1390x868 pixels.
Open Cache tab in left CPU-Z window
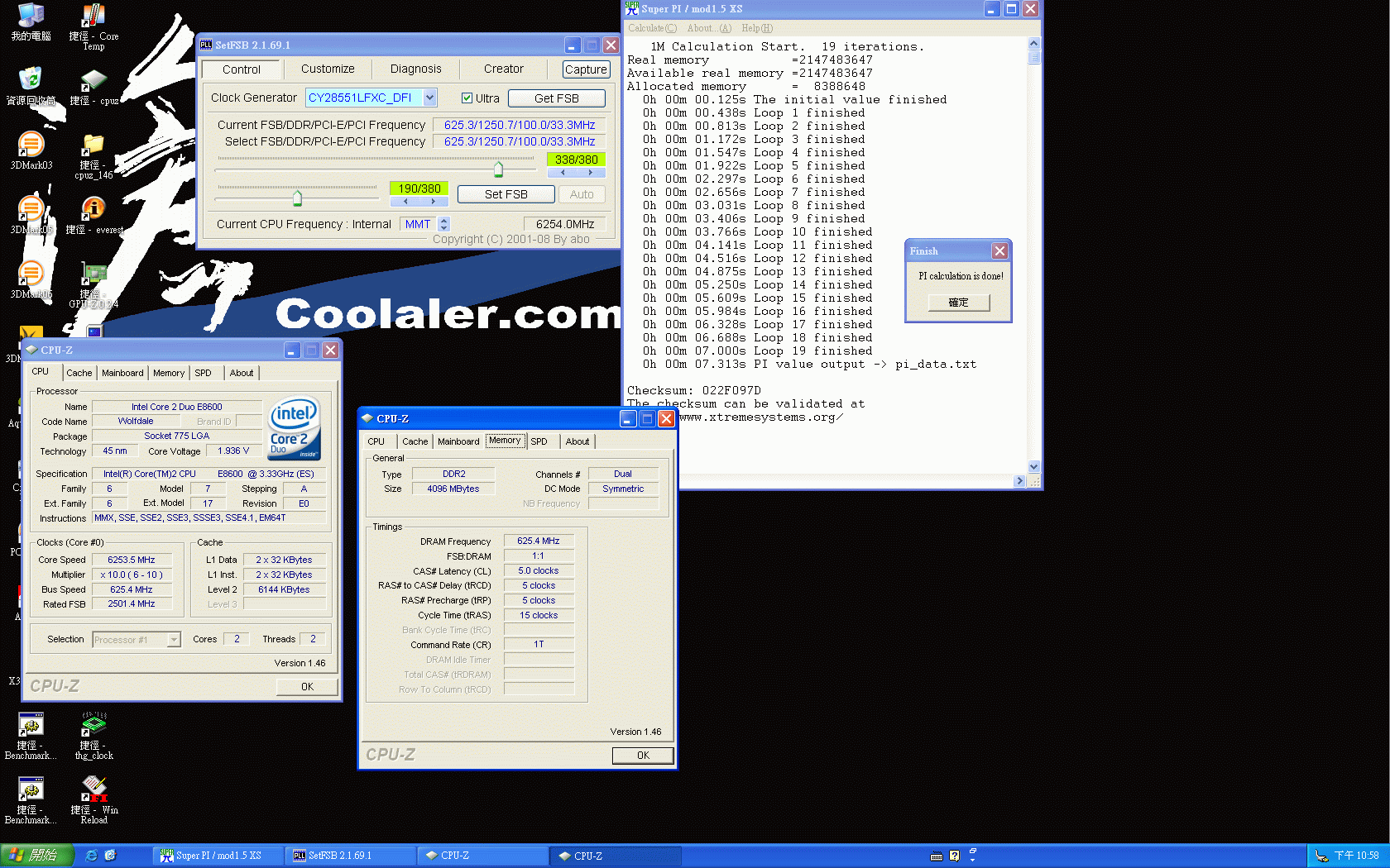pyautogui.click(x=79, y=373)
